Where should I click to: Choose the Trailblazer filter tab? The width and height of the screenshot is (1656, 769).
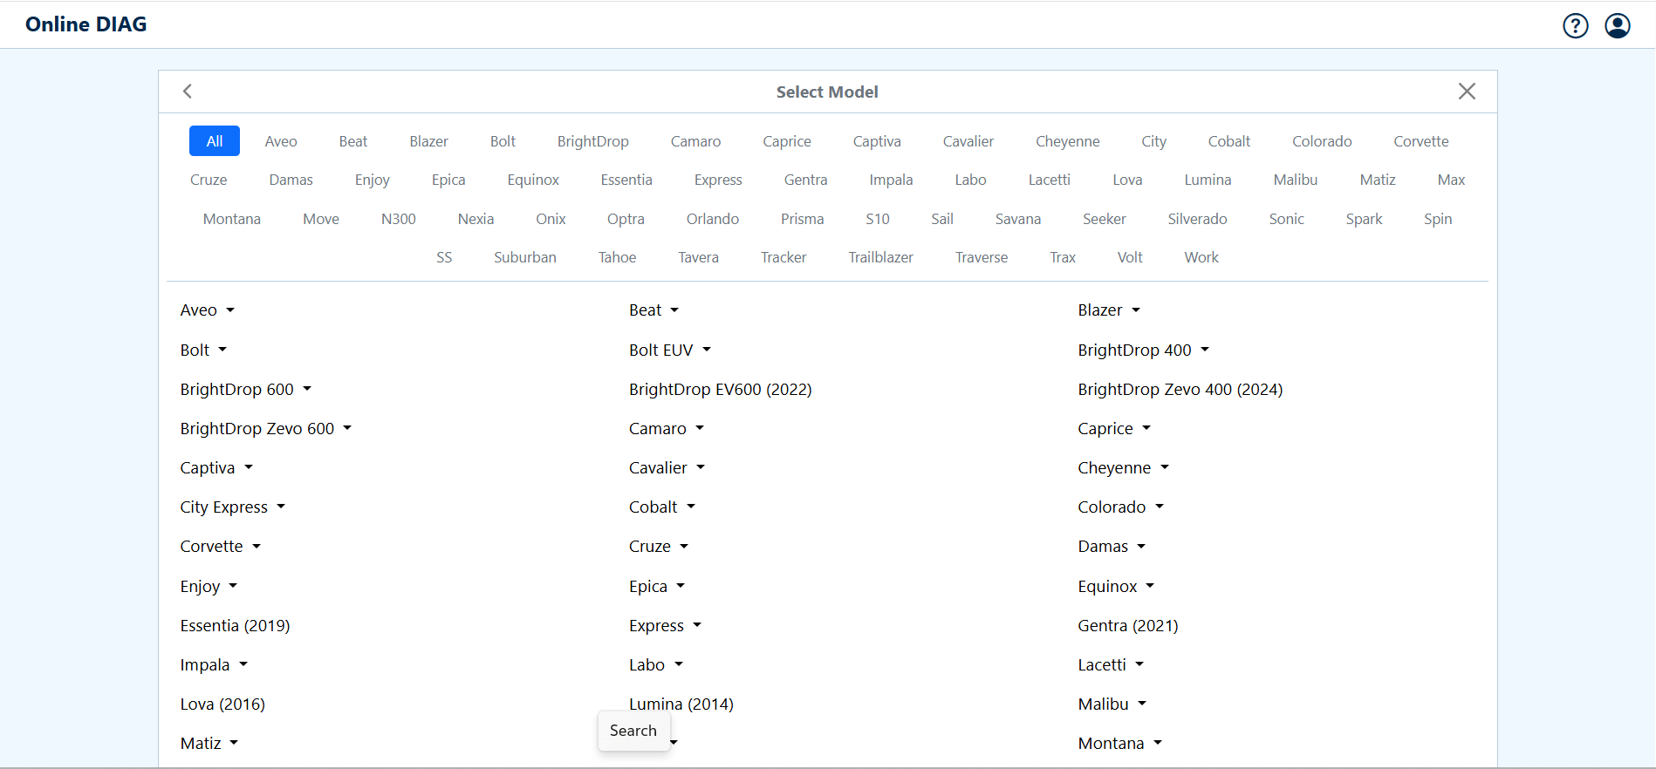(880, 257)
